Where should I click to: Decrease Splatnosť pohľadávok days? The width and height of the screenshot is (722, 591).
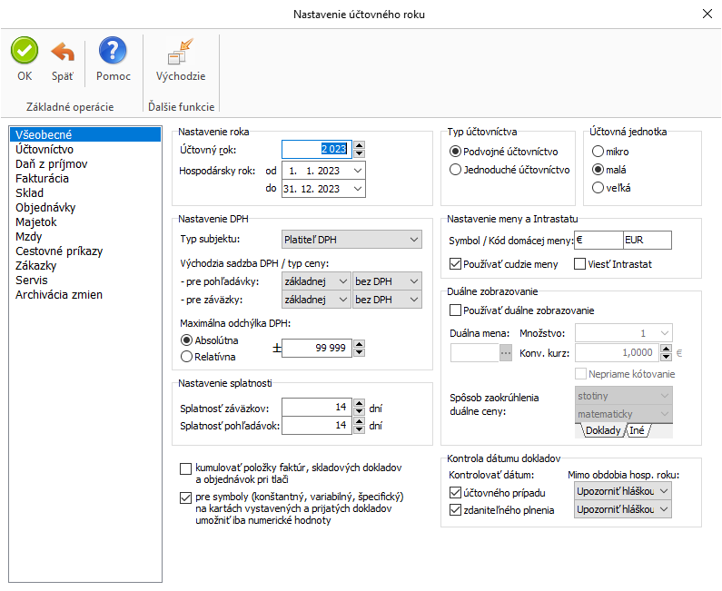pyautogui.click(x=359, y=429)
